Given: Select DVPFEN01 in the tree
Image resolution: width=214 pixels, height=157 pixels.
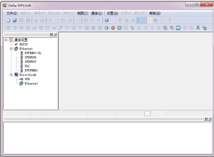Looking at the screenshot, I should pyautogui.click(x=31, y=70).
